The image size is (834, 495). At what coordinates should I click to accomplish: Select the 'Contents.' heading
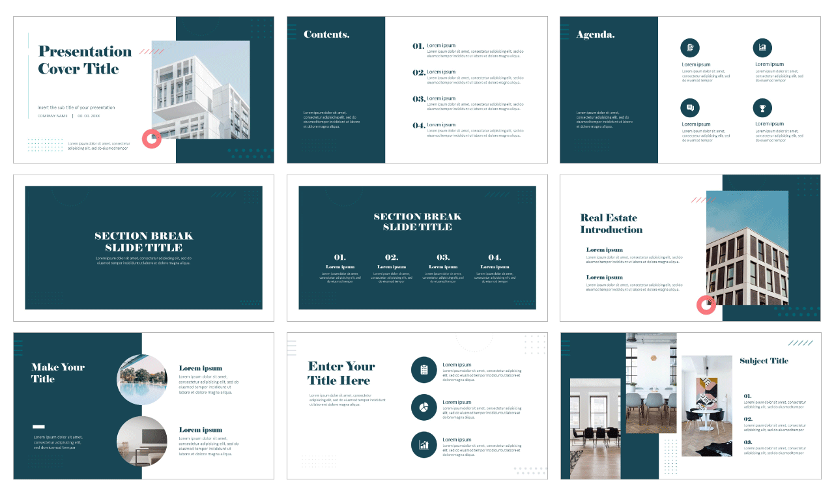pyautogui.click(x=326, y=35)
